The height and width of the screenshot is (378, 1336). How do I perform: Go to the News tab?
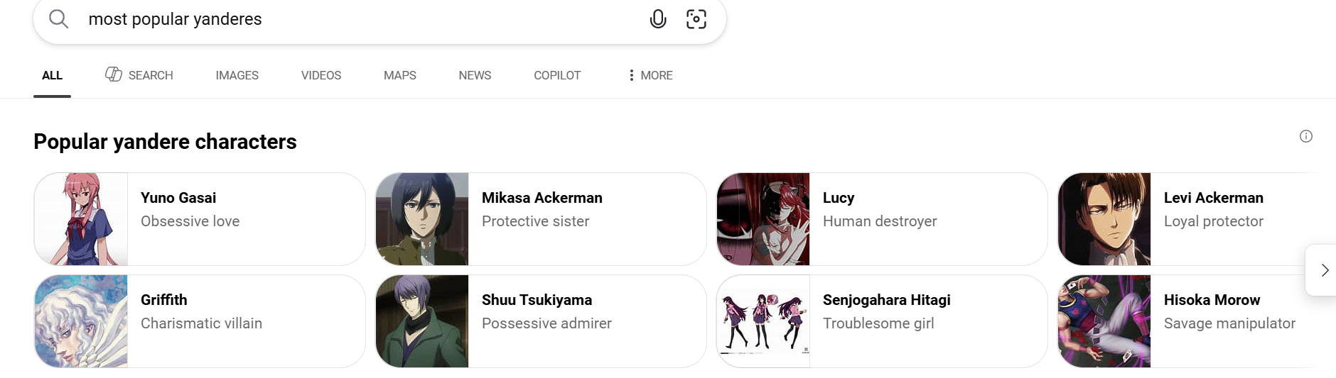click(x=475, y=75)
